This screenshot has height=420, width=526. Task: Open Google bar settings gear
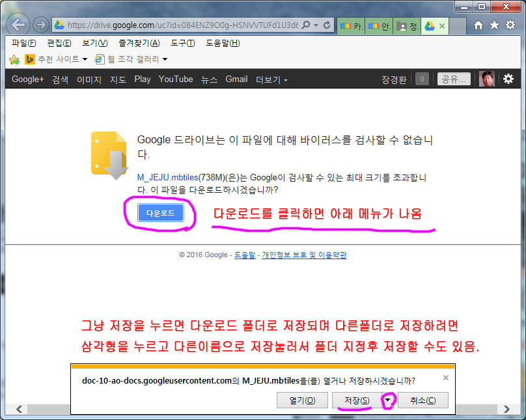[508, 79]
